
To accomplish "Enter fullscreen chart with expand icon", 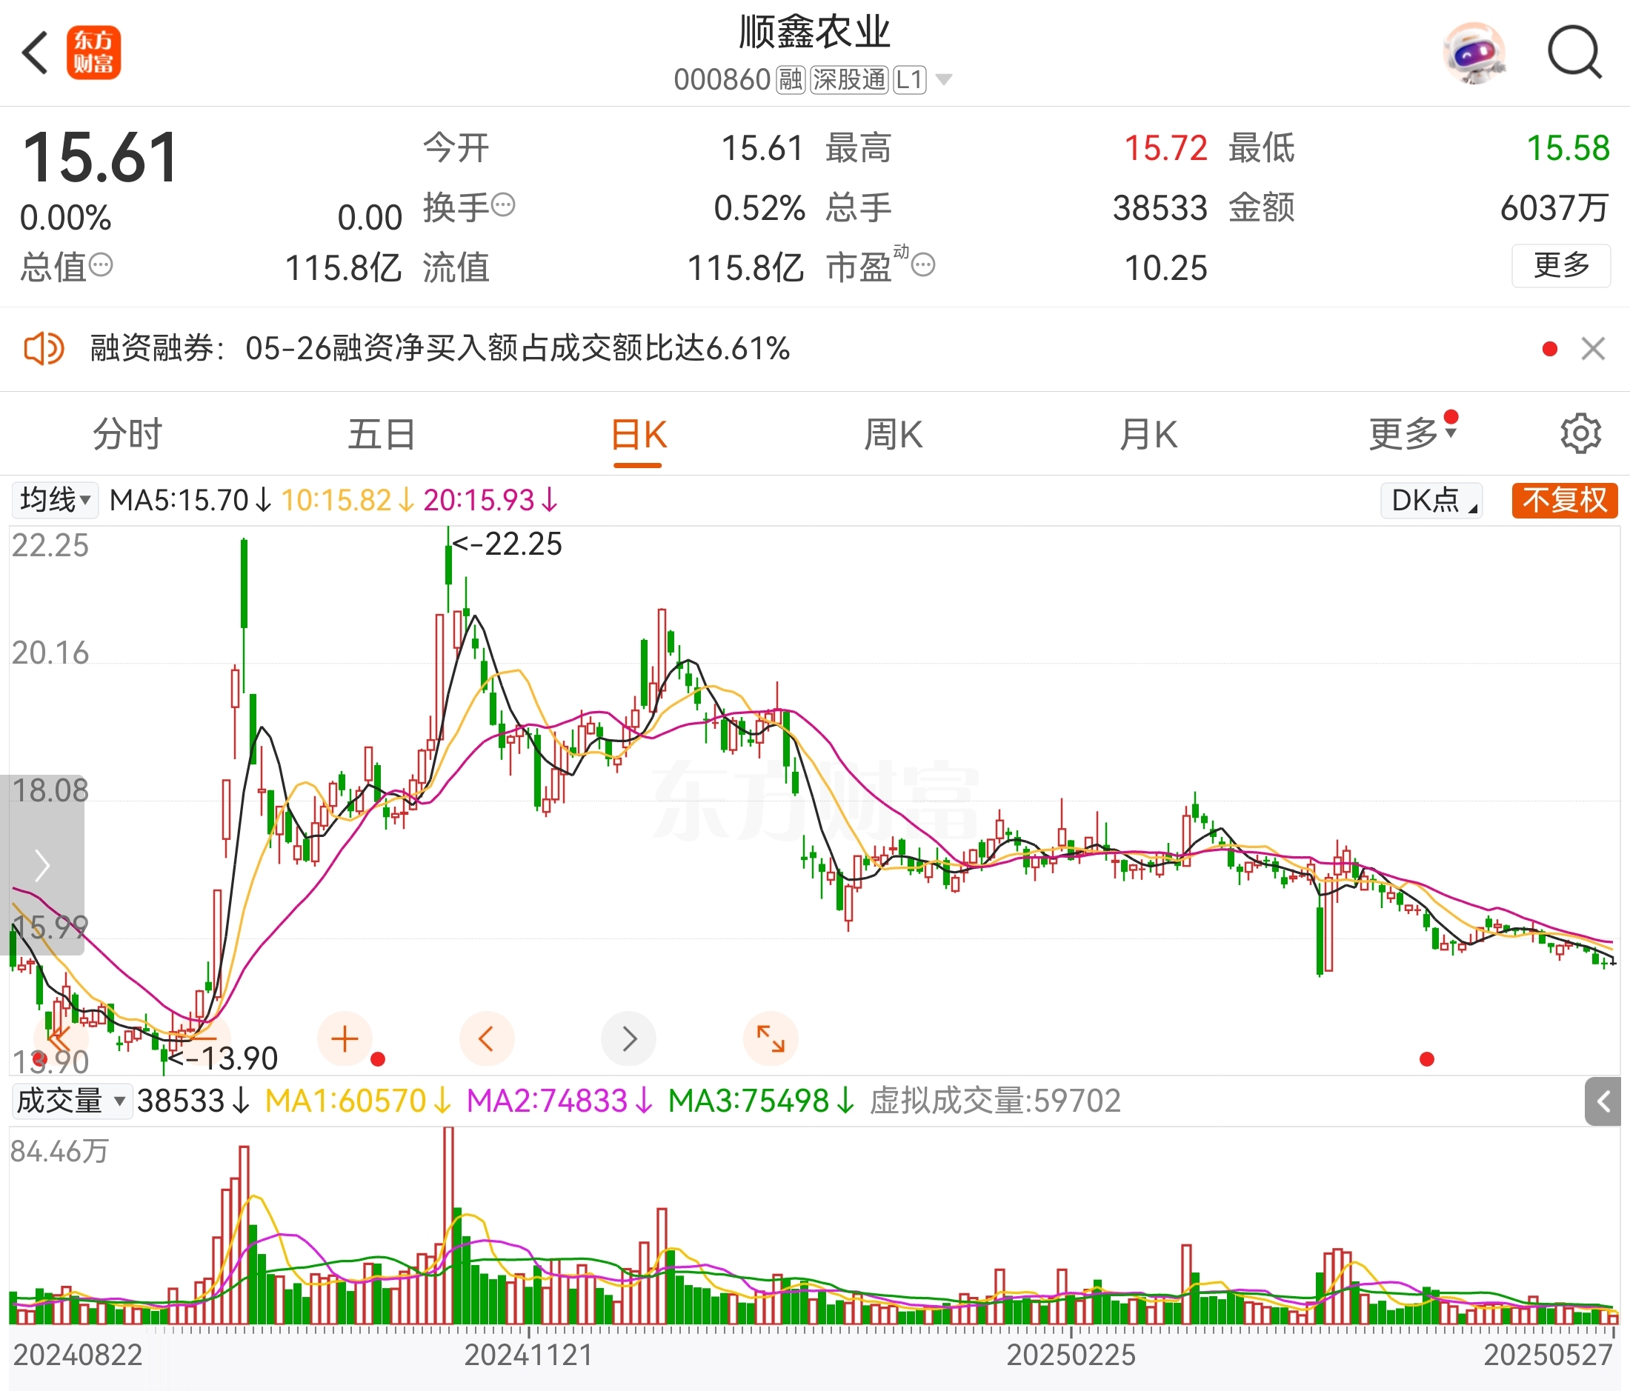I will 771,1038.
